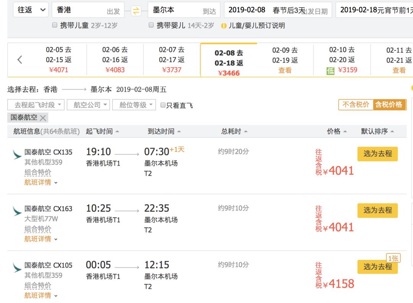The height and width of the screenshot is (303, 413).
Task: Click the 低 low-price badge on 02-10
Action: [x=330, y=71]
